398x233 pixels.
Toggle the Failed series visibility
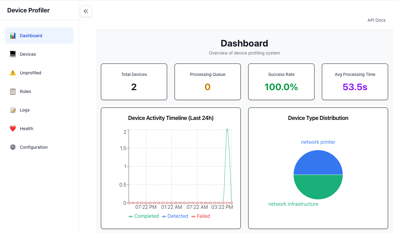click(x=201, y=216)
